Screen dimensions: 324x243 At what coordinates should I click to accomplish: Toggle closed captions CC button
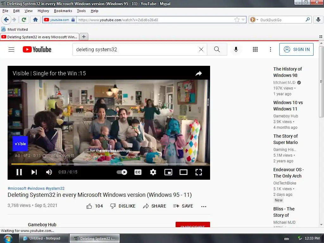138,172
